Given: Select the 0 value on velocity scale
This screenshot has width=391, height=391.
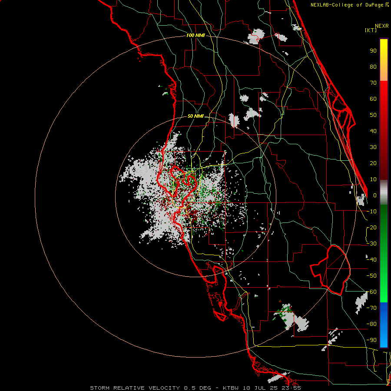Looking at the screenshot, I should (375, 195).
